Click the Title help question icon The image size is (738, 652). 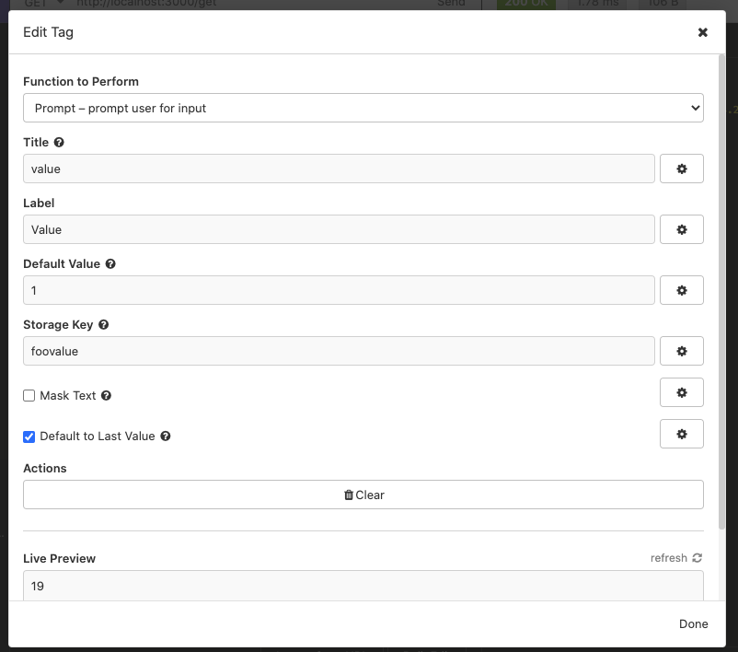pos(59,142)
